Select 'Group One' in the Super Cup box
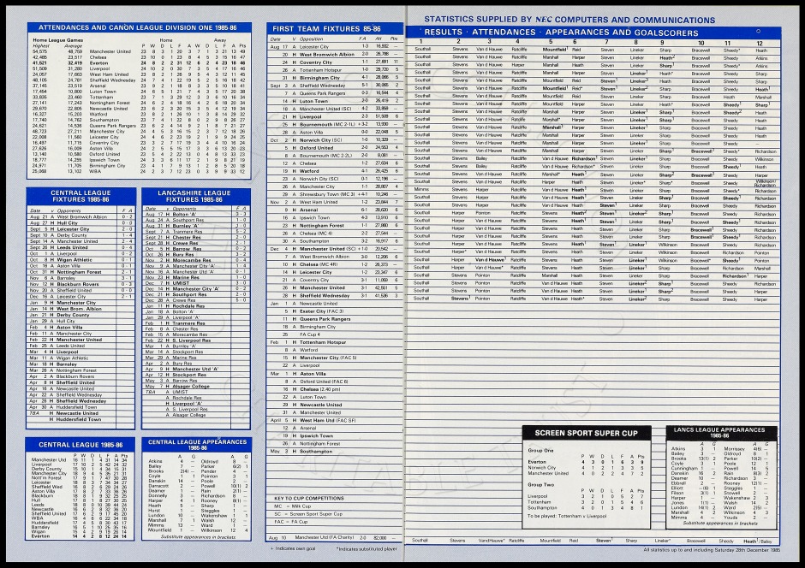The image size is (805, 568). pyautogui.click(x=541, y=451)
